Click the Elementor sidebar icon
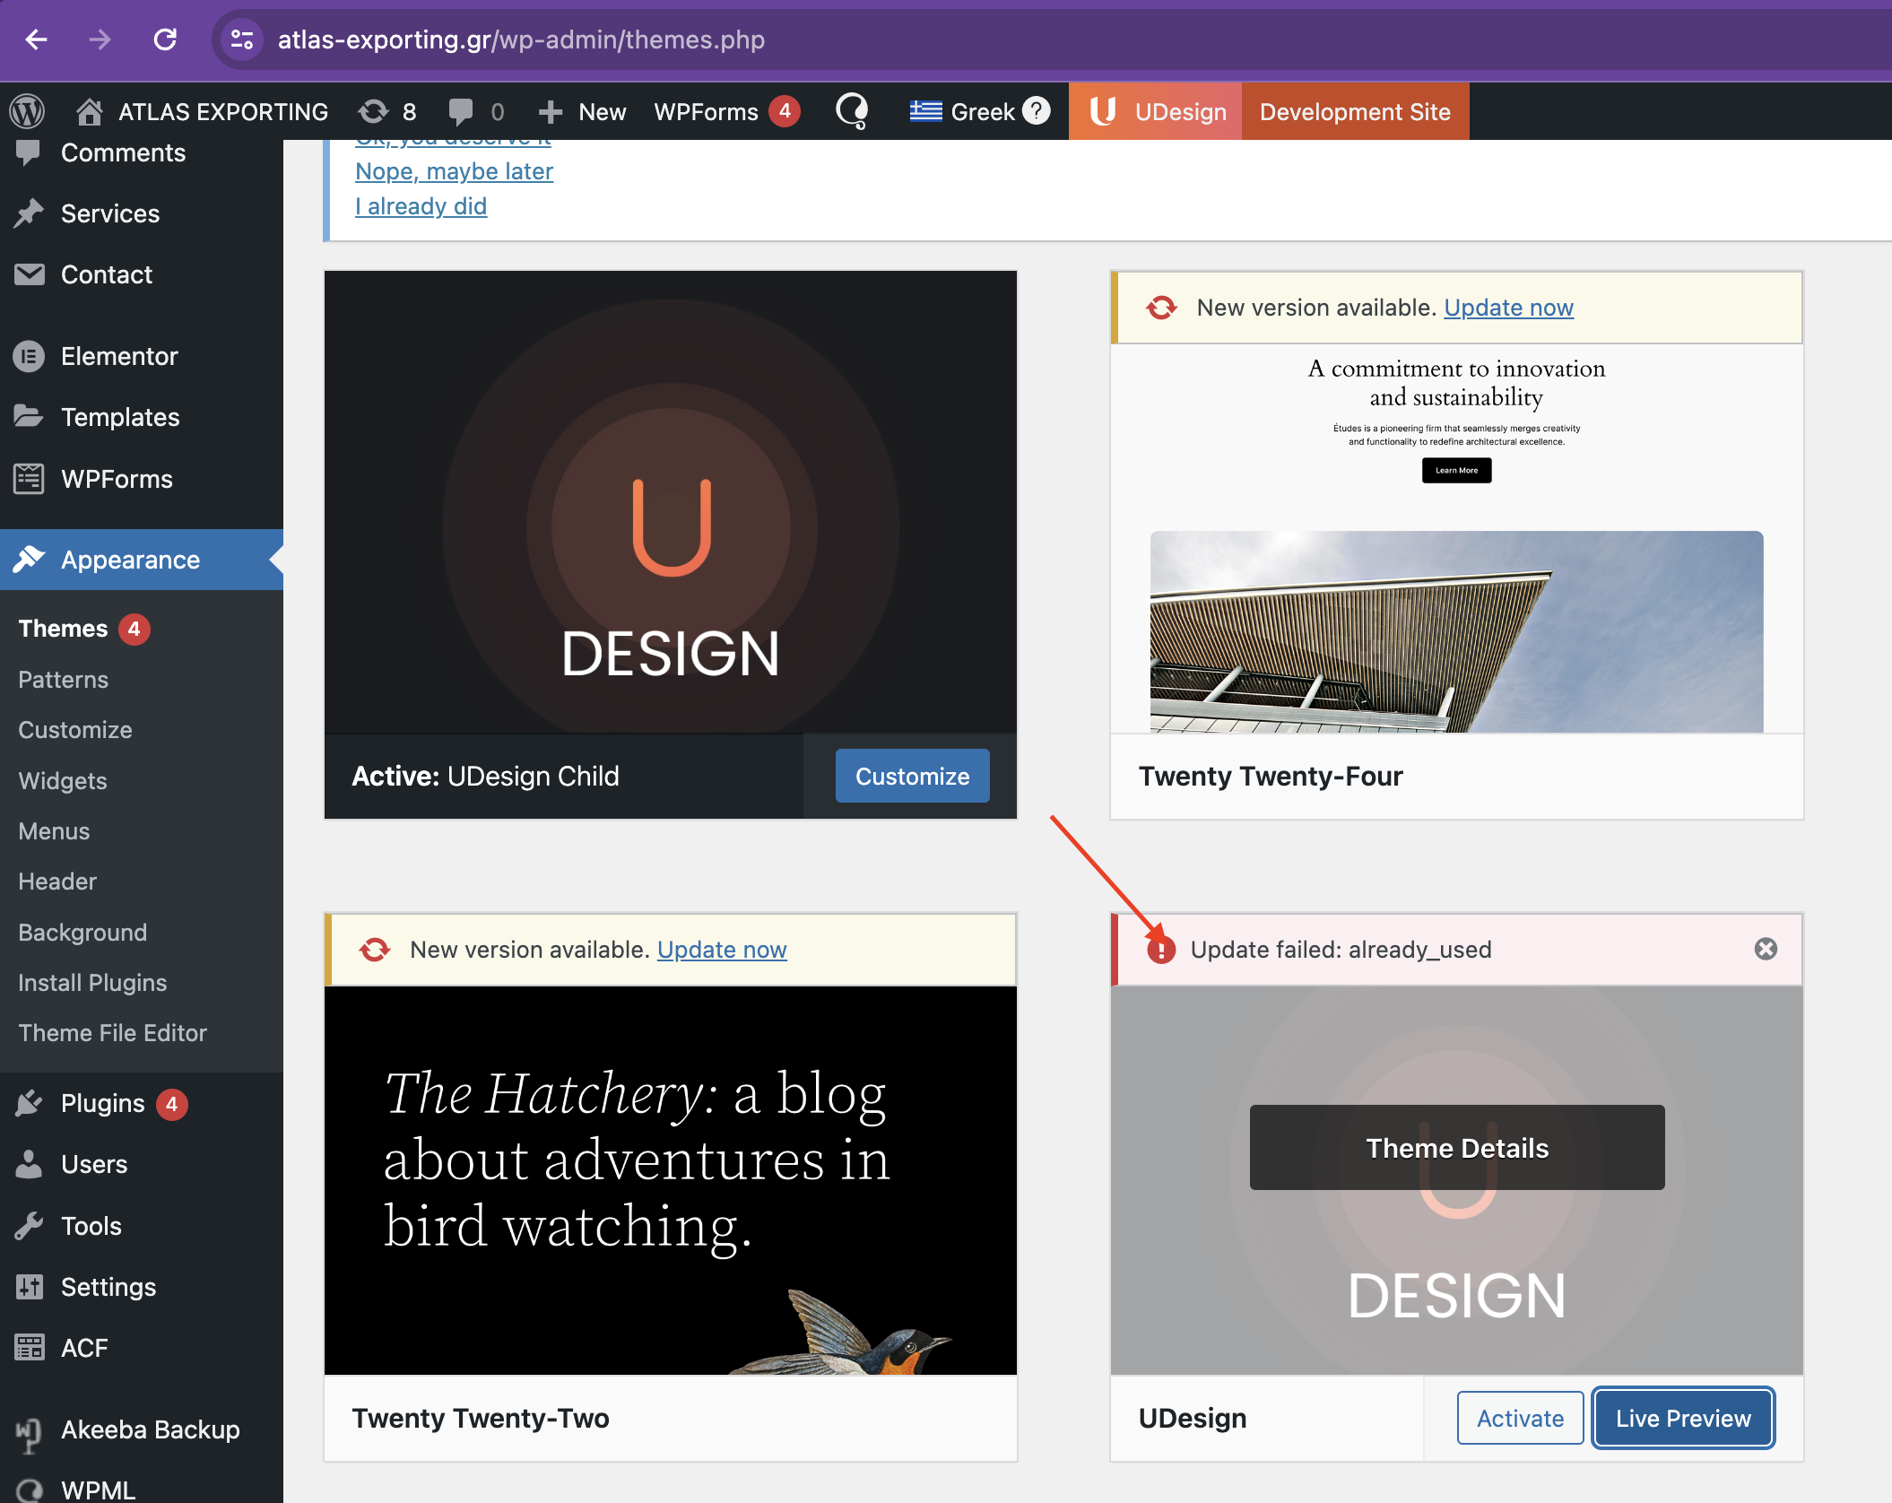This screenshot has height=1503, width=1892. pyautogui.click(x=29, y=356)
